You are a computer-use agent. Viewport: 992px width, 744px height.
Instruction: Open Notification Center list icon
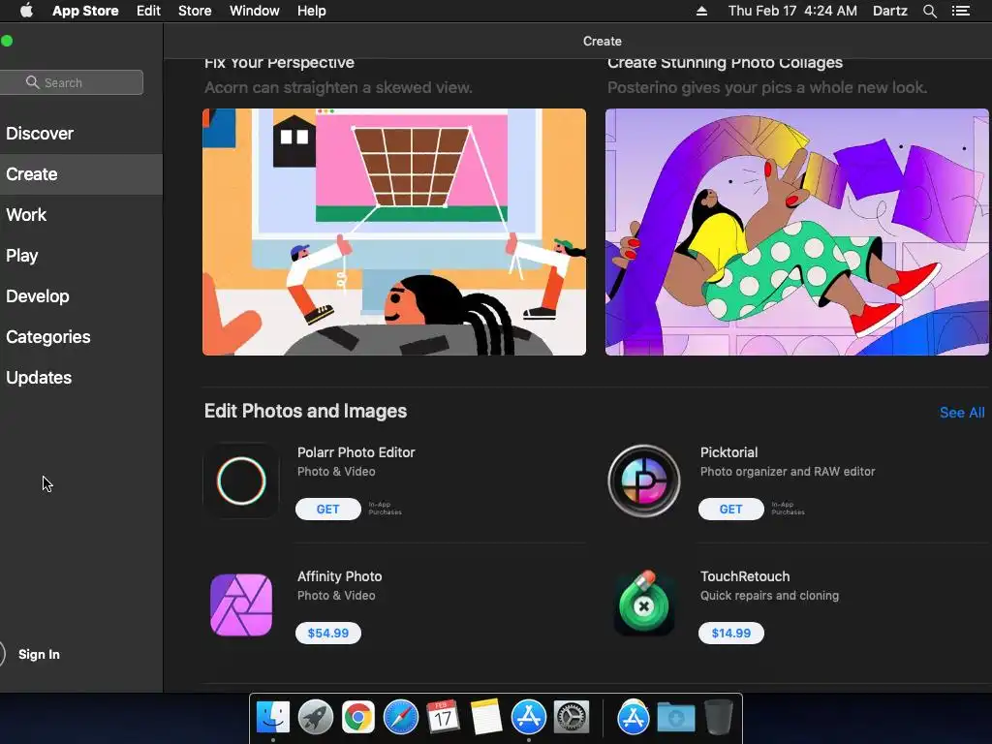pos(961,11)
